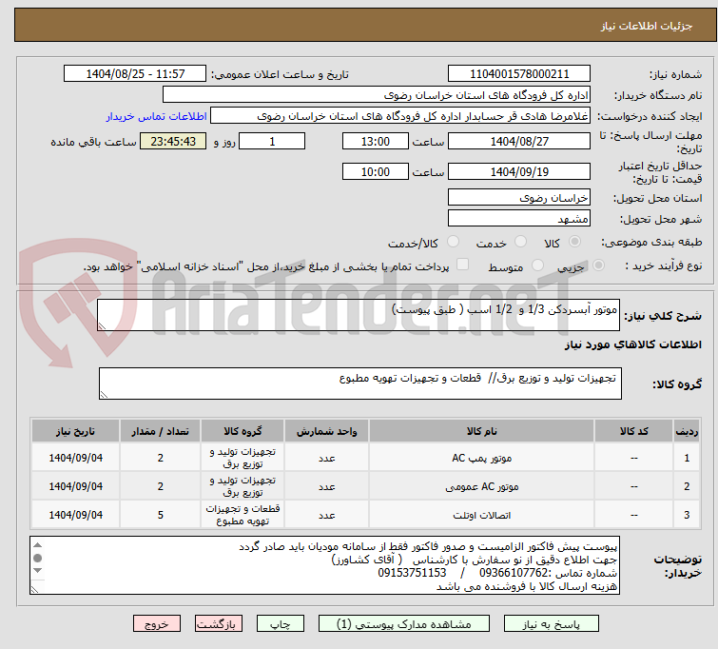Select the اتصالات اوتلت row item
The height and width of the screenshot is (649, 718).
coord(482,515)
